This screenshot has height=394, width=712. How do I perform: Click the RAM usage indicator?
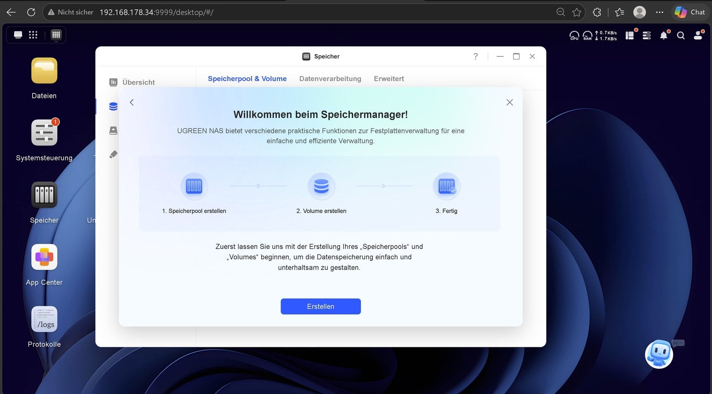tap(587, 36)
